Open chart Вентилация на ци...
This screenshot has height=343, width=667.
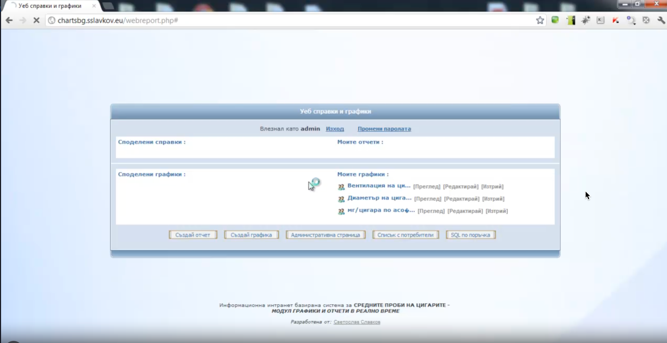379,186
